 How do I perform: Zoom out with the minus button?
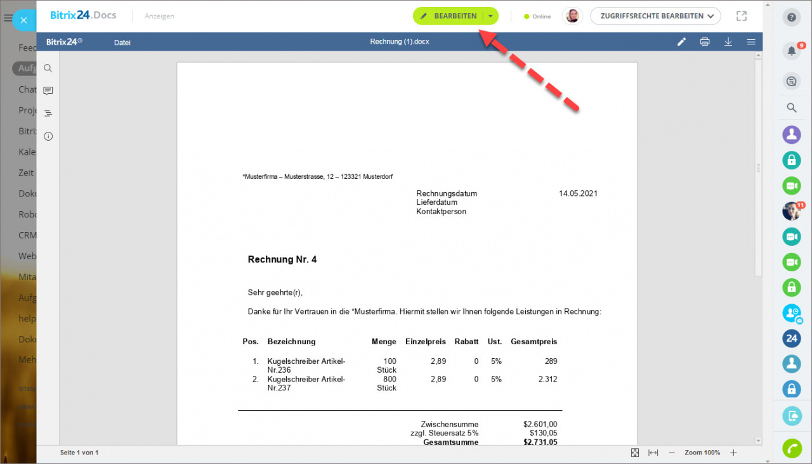[x=672, y=453]
